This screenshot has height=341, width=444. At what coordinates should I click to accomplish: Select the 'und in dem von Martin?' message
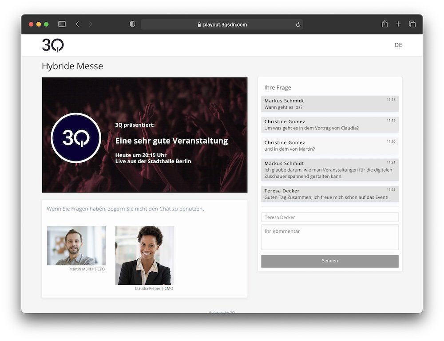pyautogui.click(x=329, y=145)
